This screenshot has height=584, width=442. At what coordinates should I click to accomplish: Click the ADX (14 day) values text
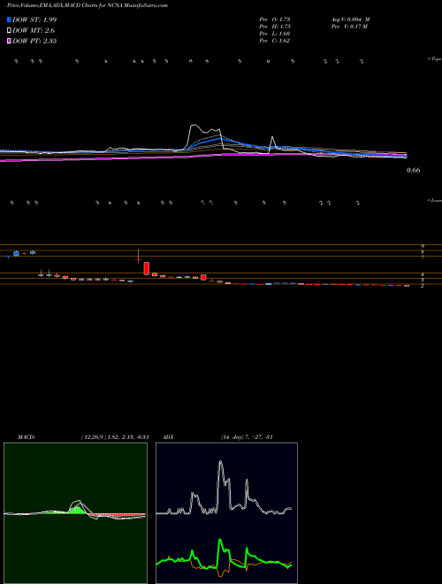[x=246, y=437]
